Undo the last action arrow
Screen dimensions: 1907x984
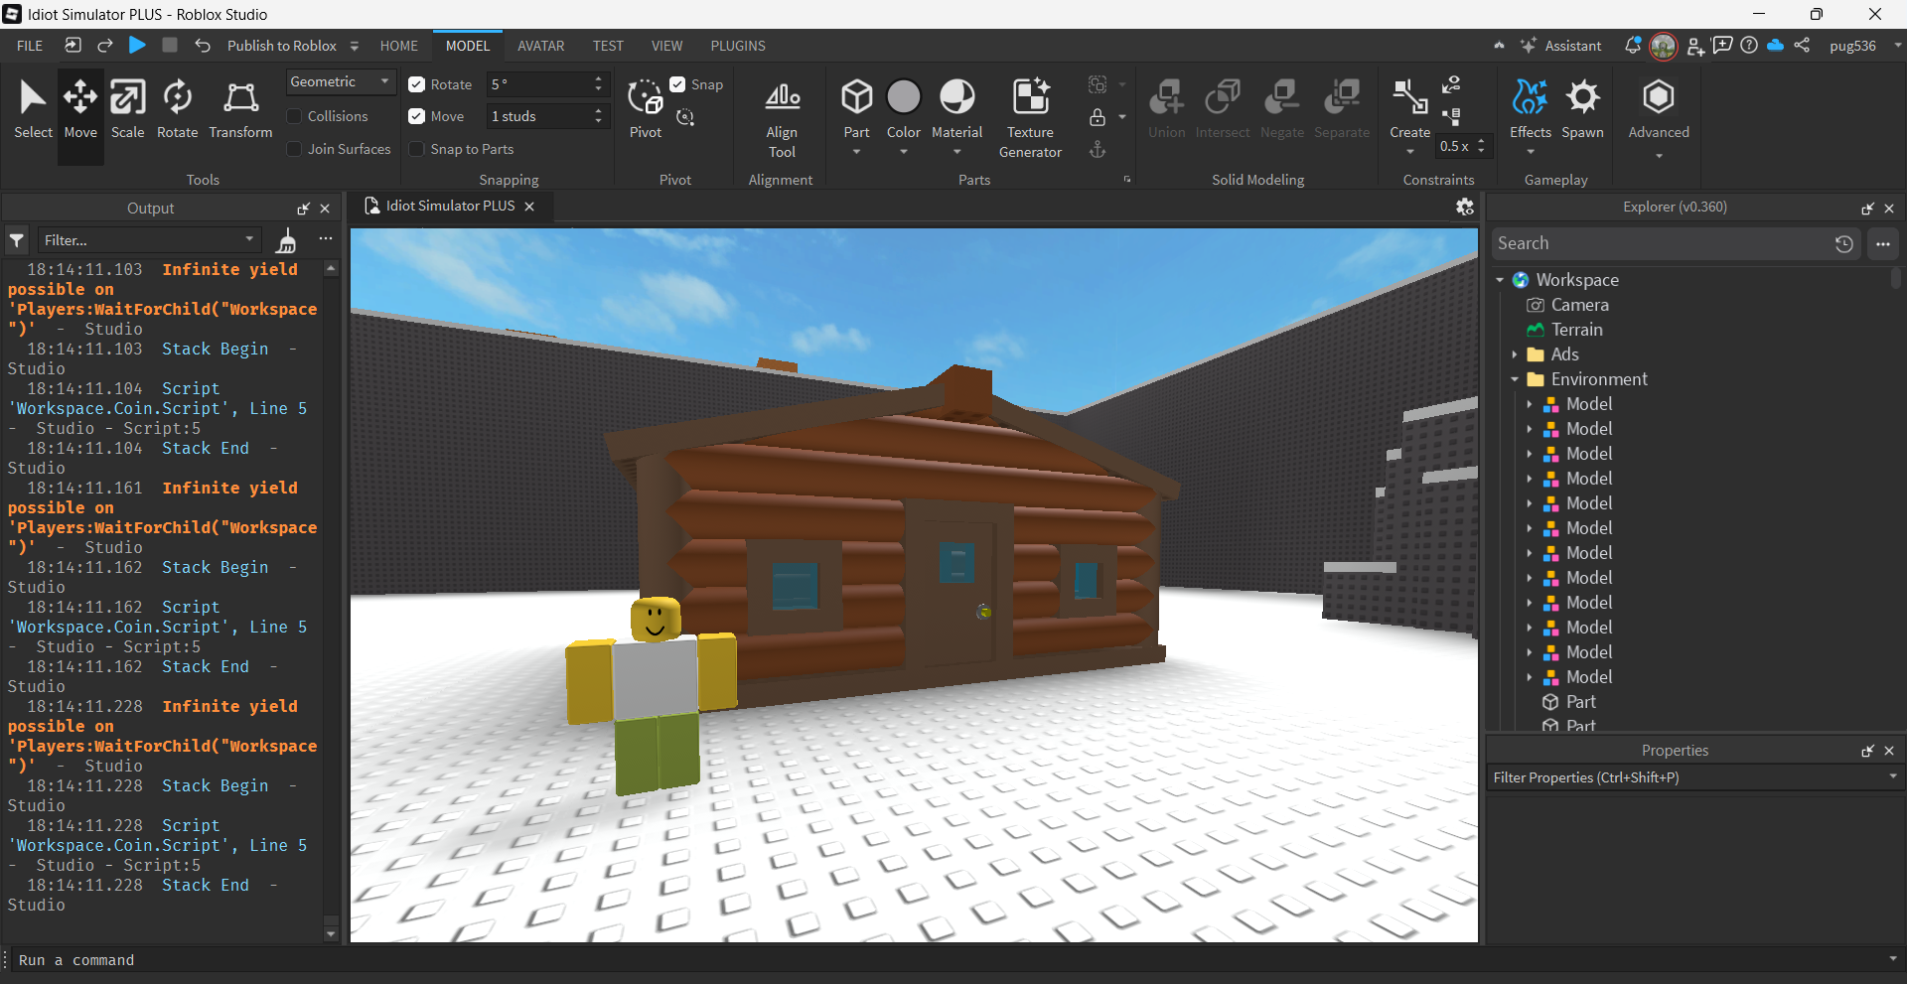(x=203, y=45)
